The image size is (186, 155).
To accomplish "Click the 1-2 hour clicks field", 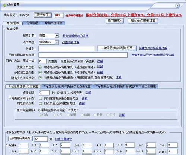I will click(44, 145).
